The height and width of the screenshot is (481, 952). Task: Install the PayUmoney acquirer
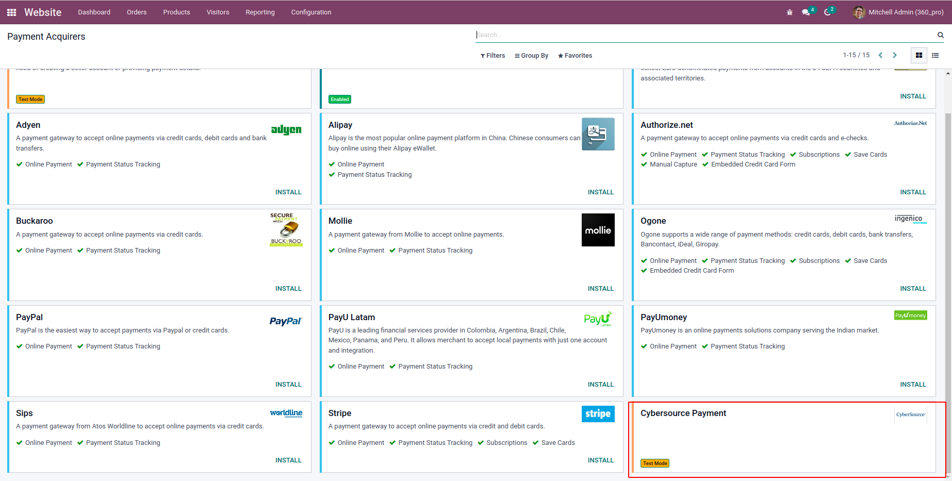[x=913, y=385]
